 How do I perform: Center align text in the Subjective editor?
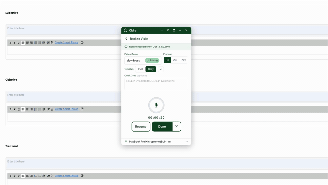click(x=27, y=43)
